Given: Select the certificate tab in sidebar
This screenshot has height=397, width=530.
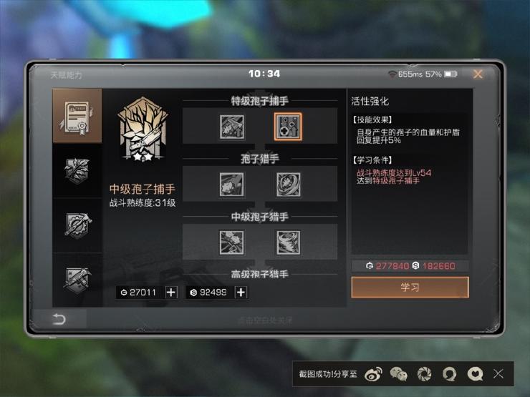Looking at the screenshot, I should click(x=77, y=116).
